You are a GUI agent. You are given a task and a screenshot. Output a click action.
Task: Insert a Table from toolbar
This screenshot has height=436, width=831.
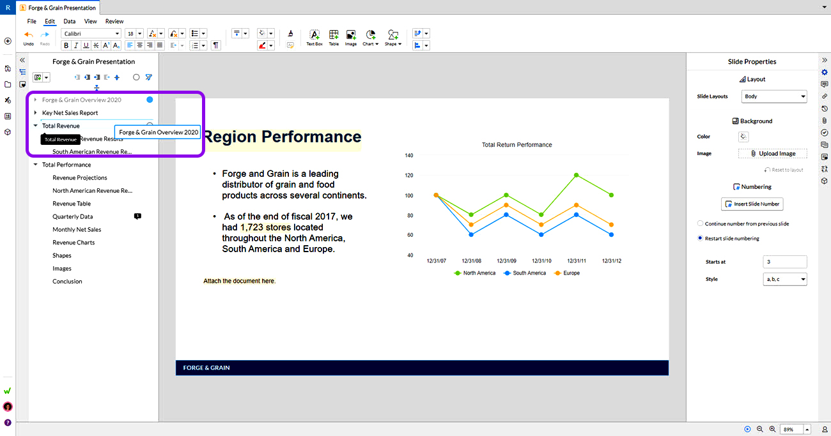334,38
